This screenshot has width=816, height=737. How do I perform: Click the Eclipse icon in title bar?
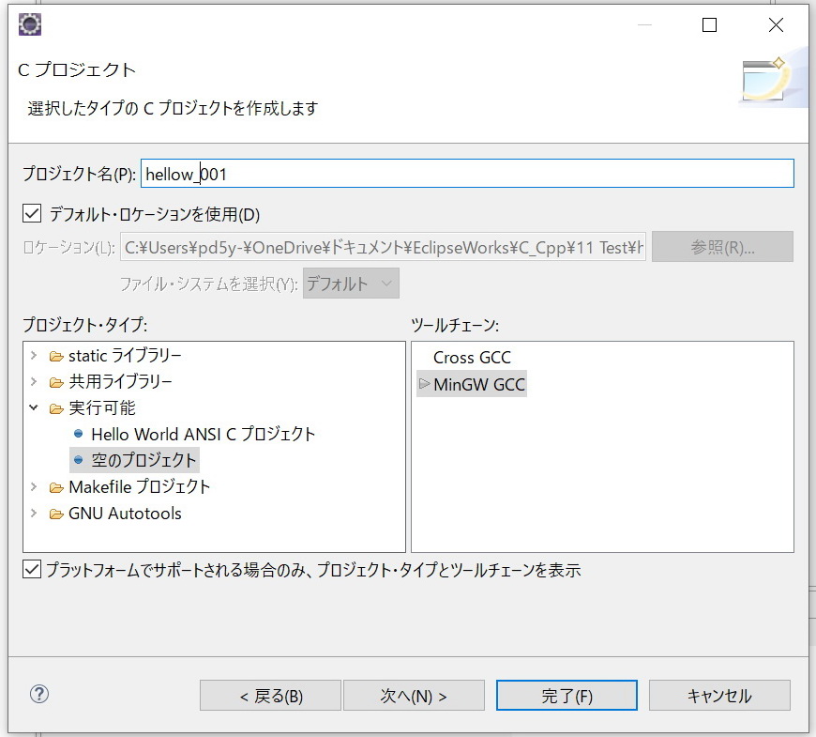[x=29, y=25]
